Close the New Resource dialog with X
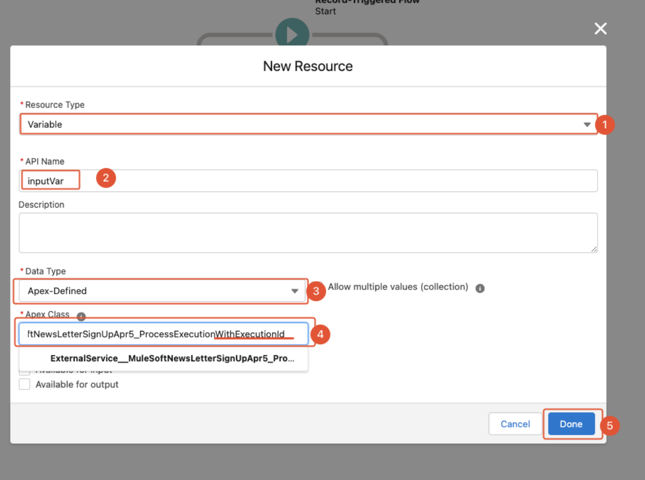Viewport: 645px width, 480px height. point(600,29)
